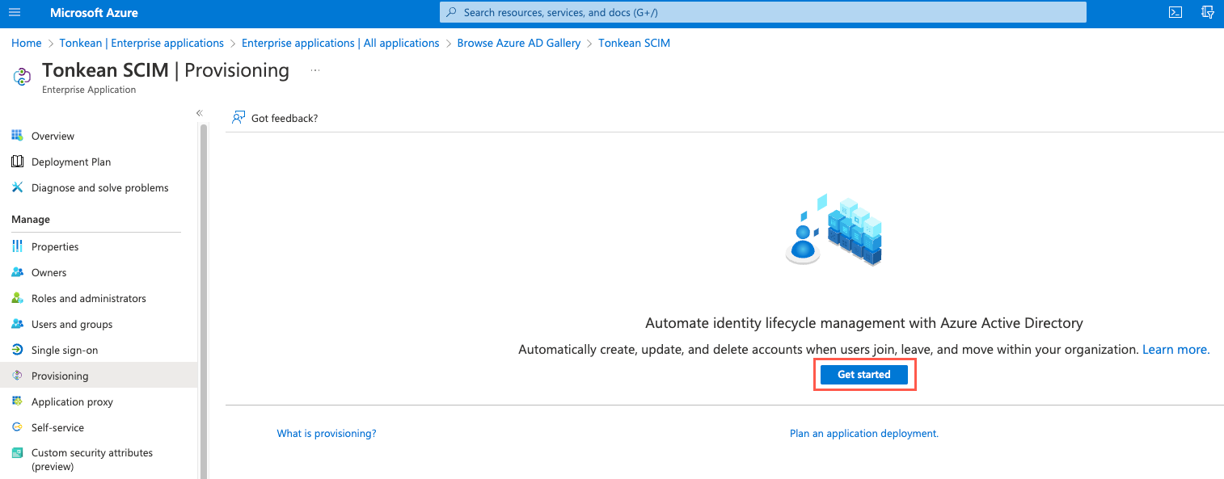
Task: Open the directory and subscription filter
Action: pyautogui.click(x=1208, y=12)
